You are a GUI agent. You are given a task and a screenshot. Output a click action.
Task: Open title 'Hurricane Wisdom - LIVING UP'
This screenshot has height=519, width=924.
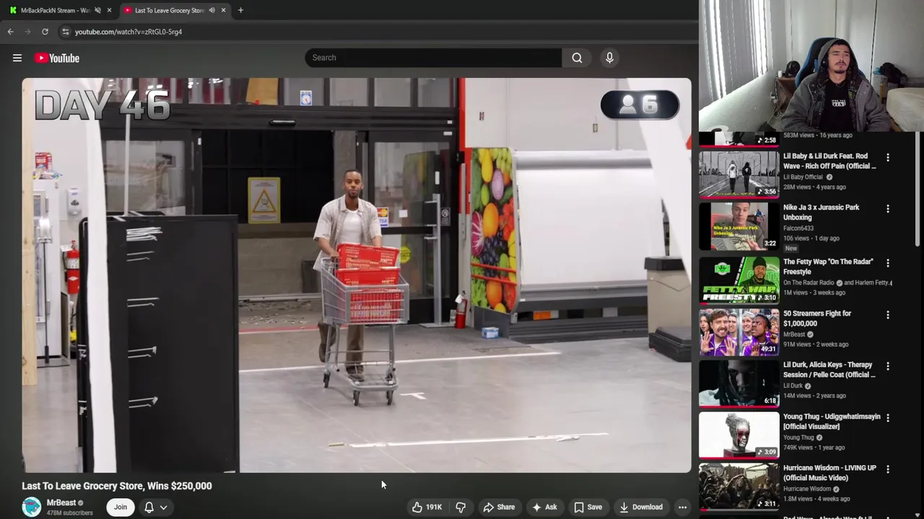click(x=829, y=473)
